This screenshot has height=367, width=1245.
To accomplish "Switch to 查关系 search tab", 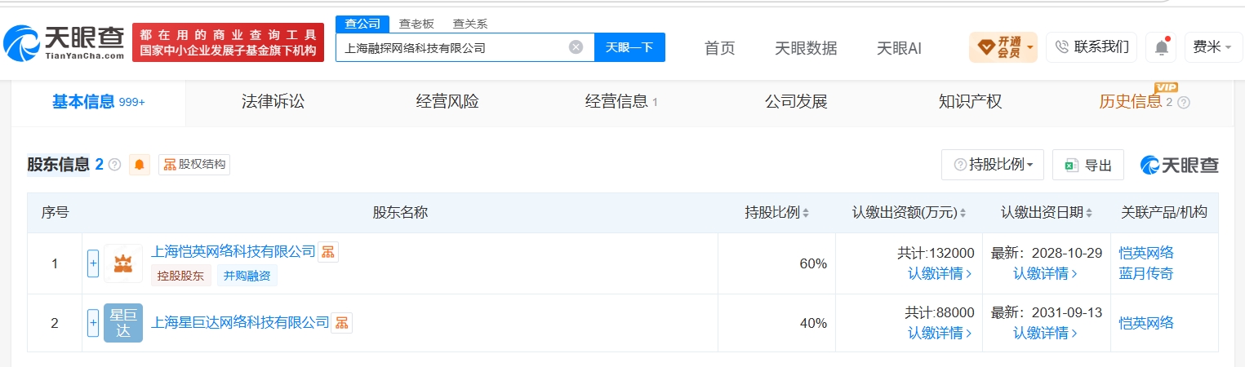I will pos(470,24).
